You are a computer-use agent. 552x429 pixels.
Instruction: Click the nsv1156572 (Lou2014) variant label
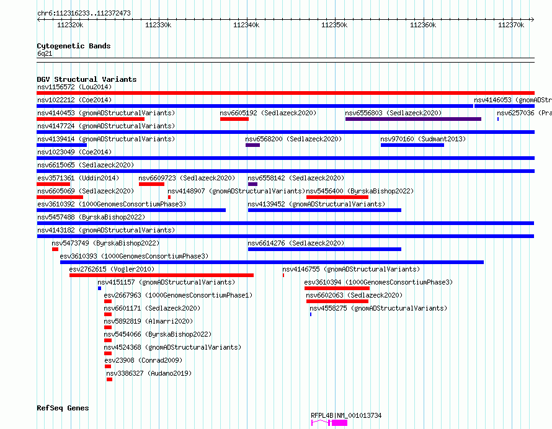[x=74, y=87]
